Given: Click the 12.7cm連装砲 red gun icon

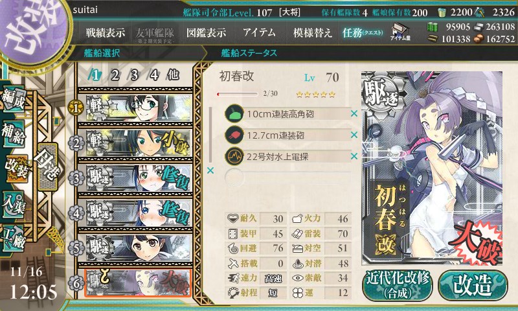Looking at the screenshot, I should click(234, 135).
